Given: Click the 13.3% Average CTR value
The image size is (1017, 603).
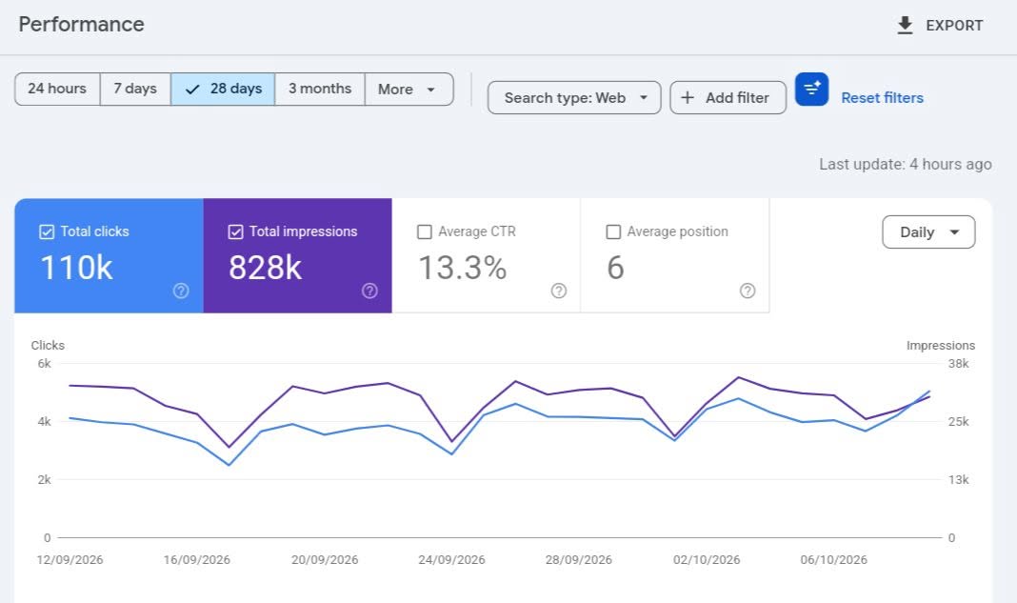Looking at the screenshot, I should click(463, 268).
